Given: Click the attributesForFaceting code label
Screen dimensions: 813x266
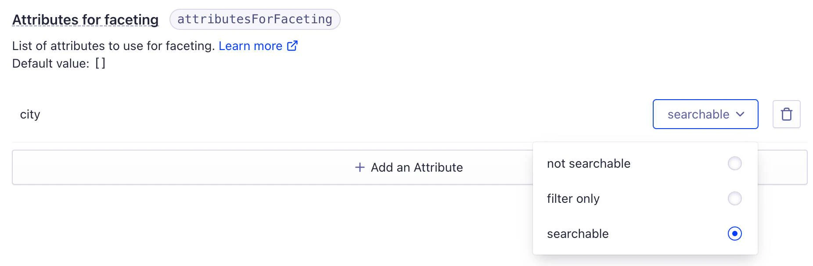Looking at the screenshot, I should click(254, 19).
